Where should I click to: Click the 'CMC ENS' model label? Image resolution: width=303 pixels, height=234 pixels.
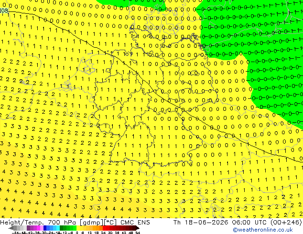135,223
